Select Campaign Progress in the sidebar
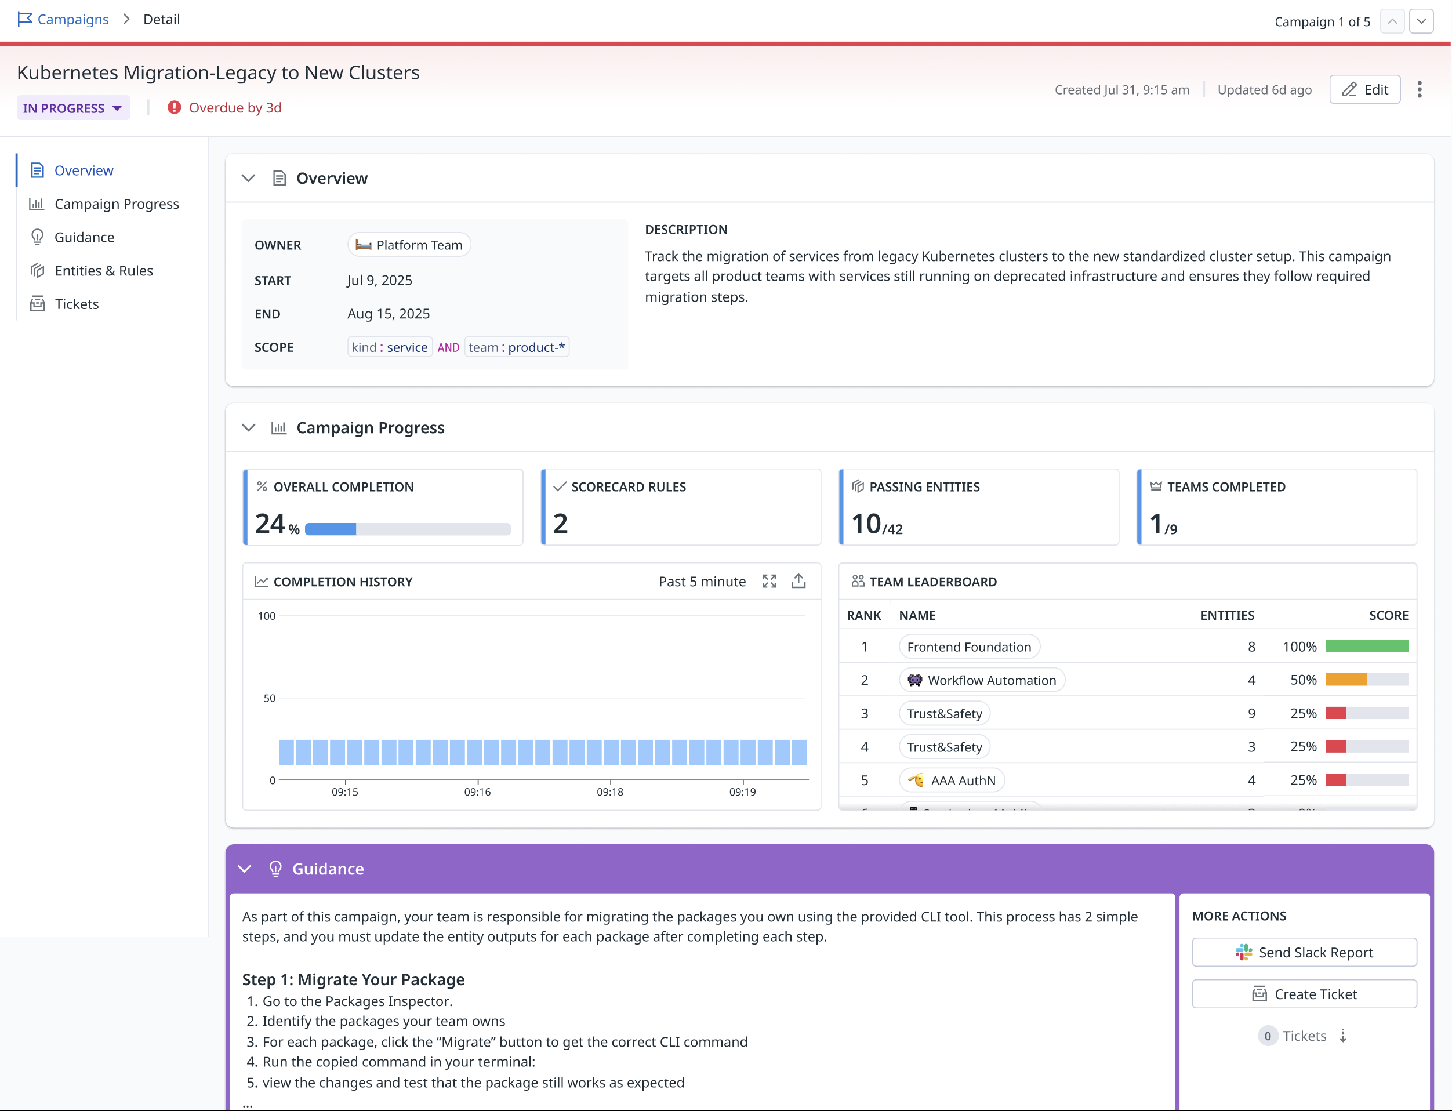Screen dimensions: 1452x1111 pyautogui.click(x=117, y=204)
